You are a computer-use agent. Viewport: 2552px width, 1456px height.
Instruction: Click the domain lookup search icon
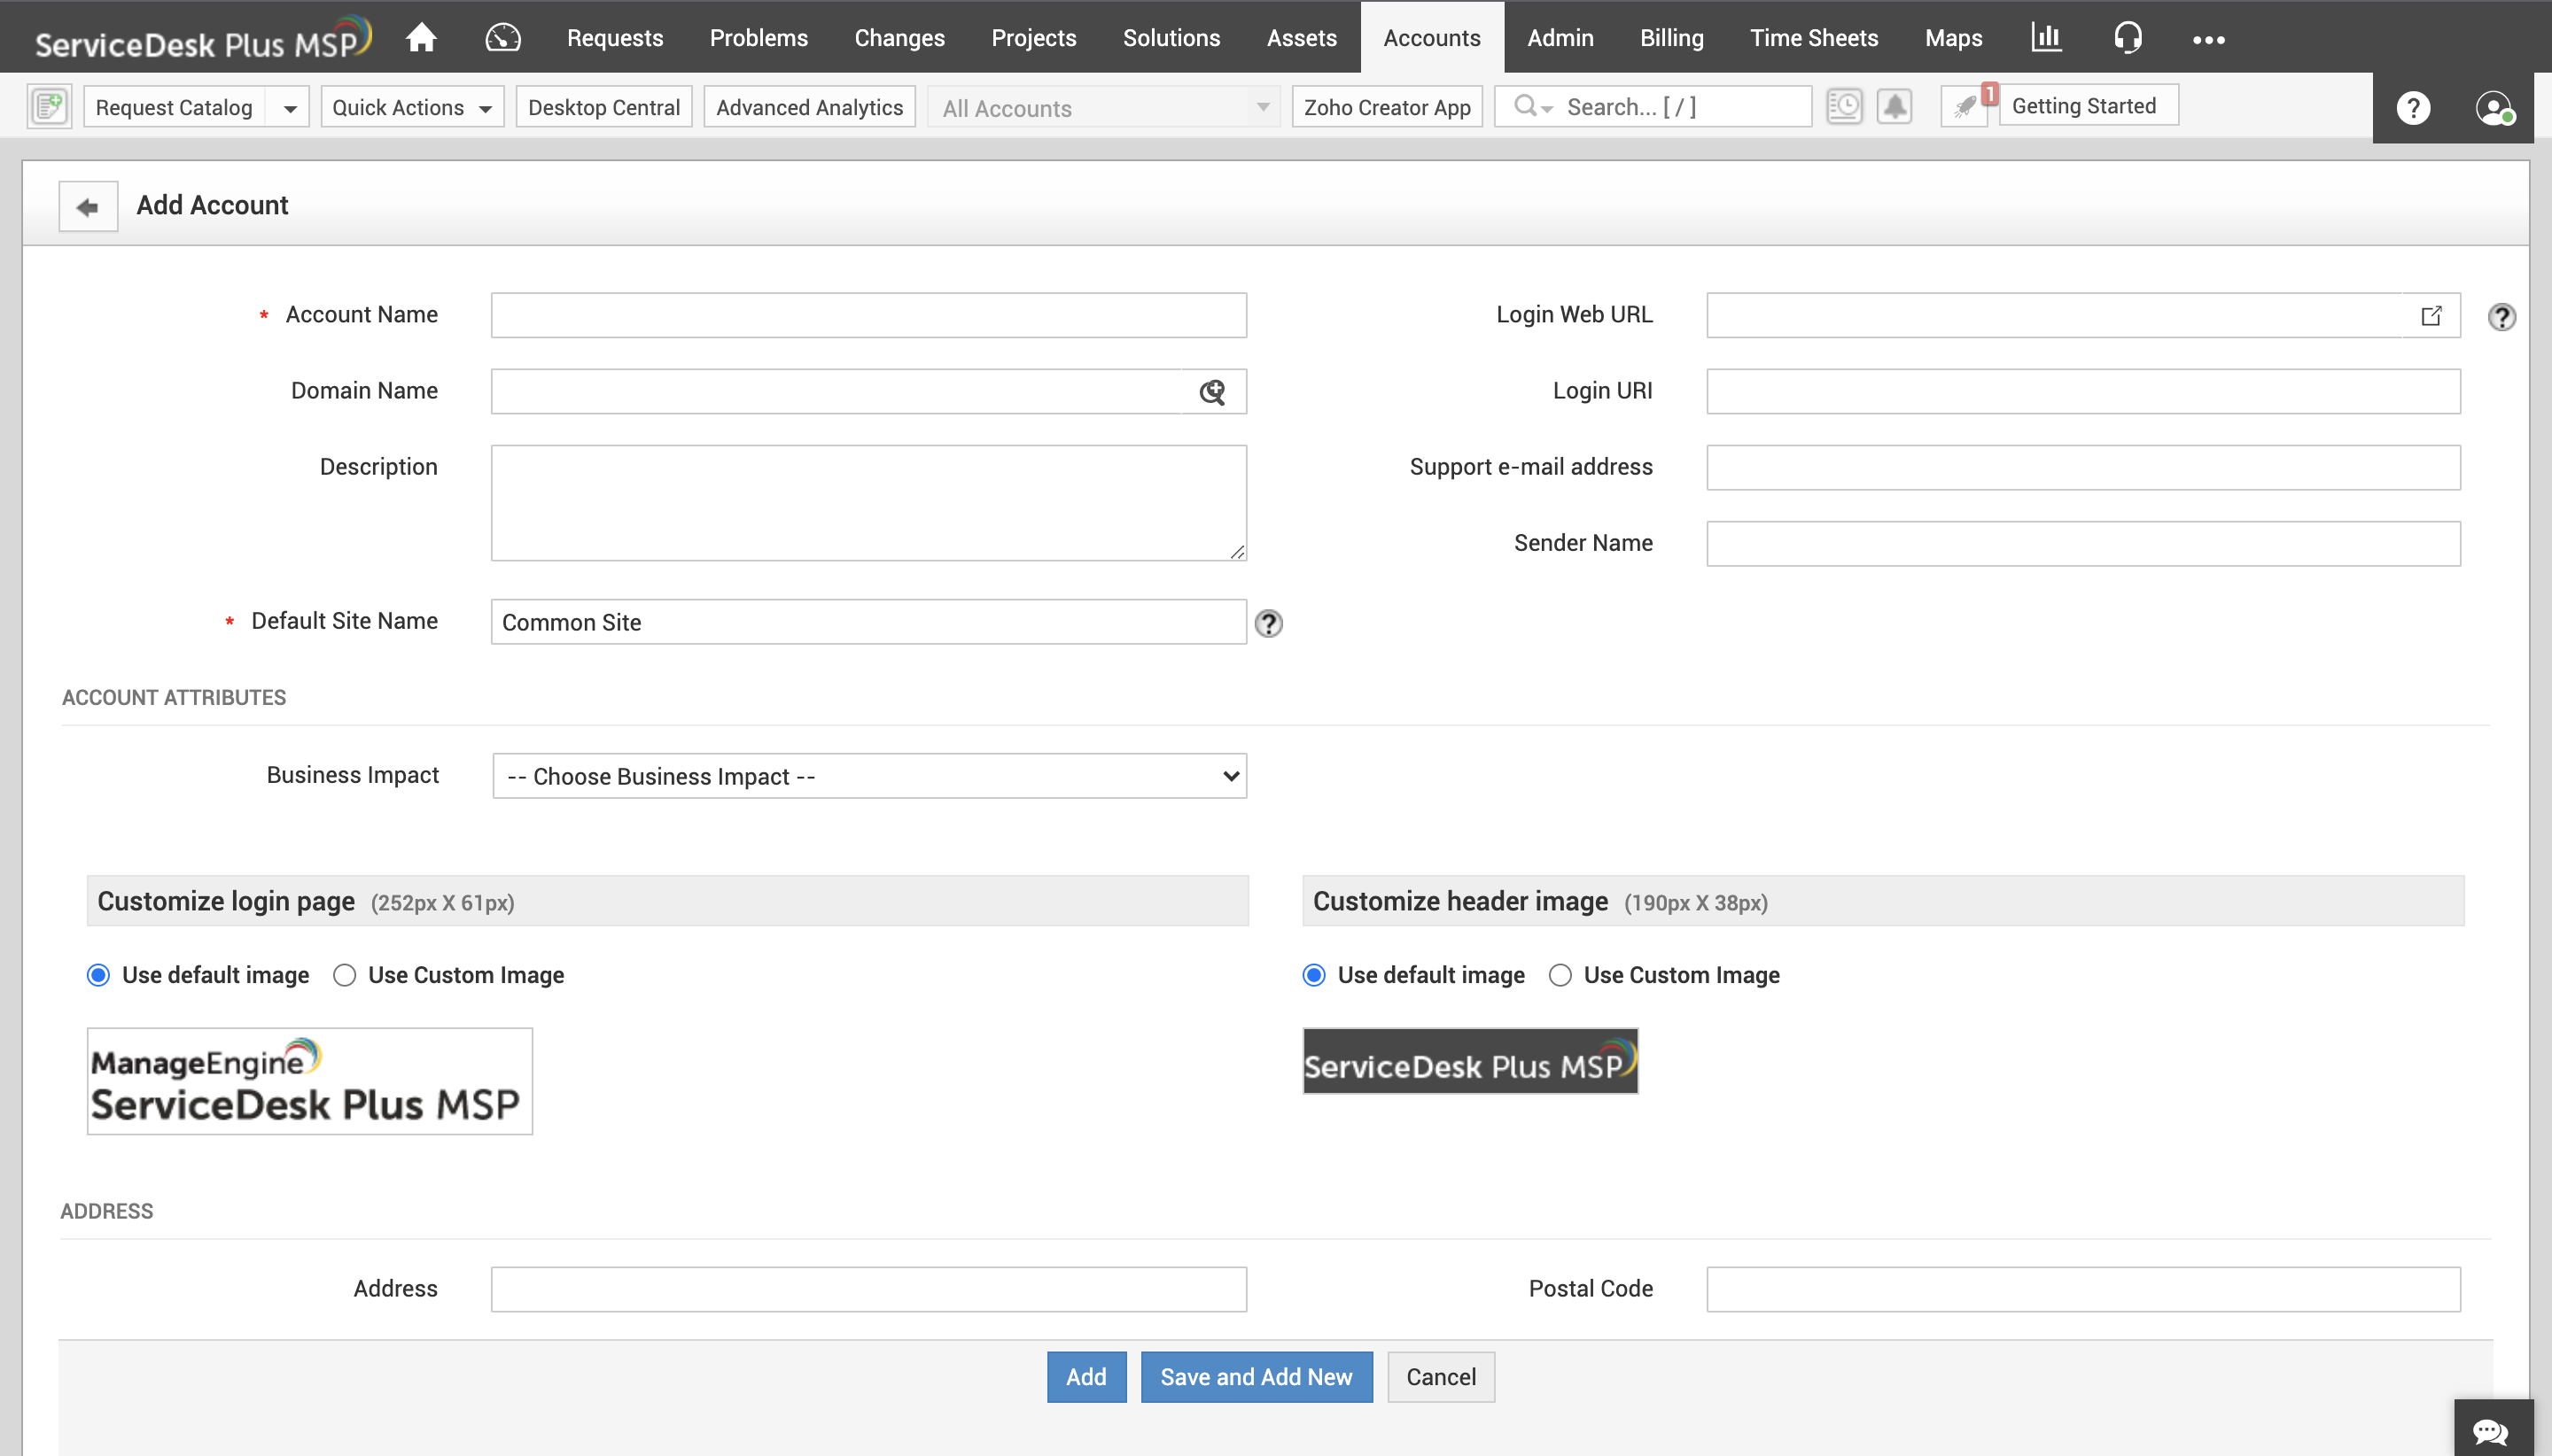coord(1212,392)
